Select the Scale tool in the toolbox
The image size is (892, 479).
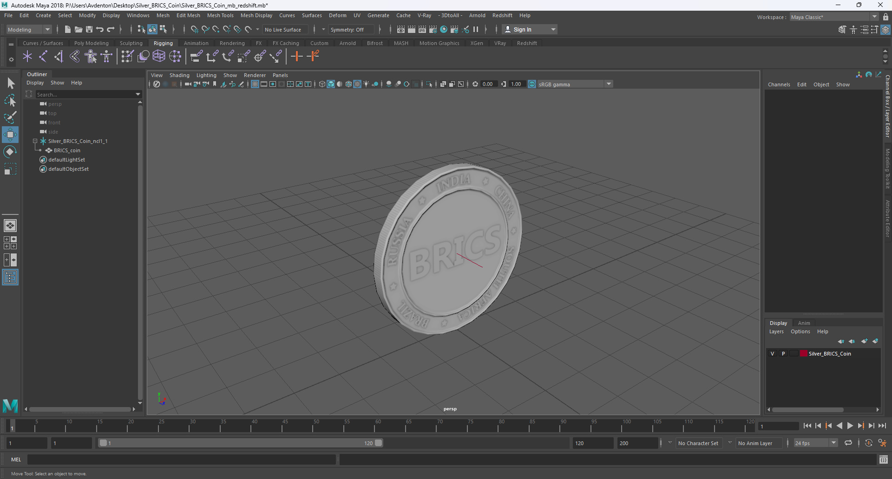point(10,169)
